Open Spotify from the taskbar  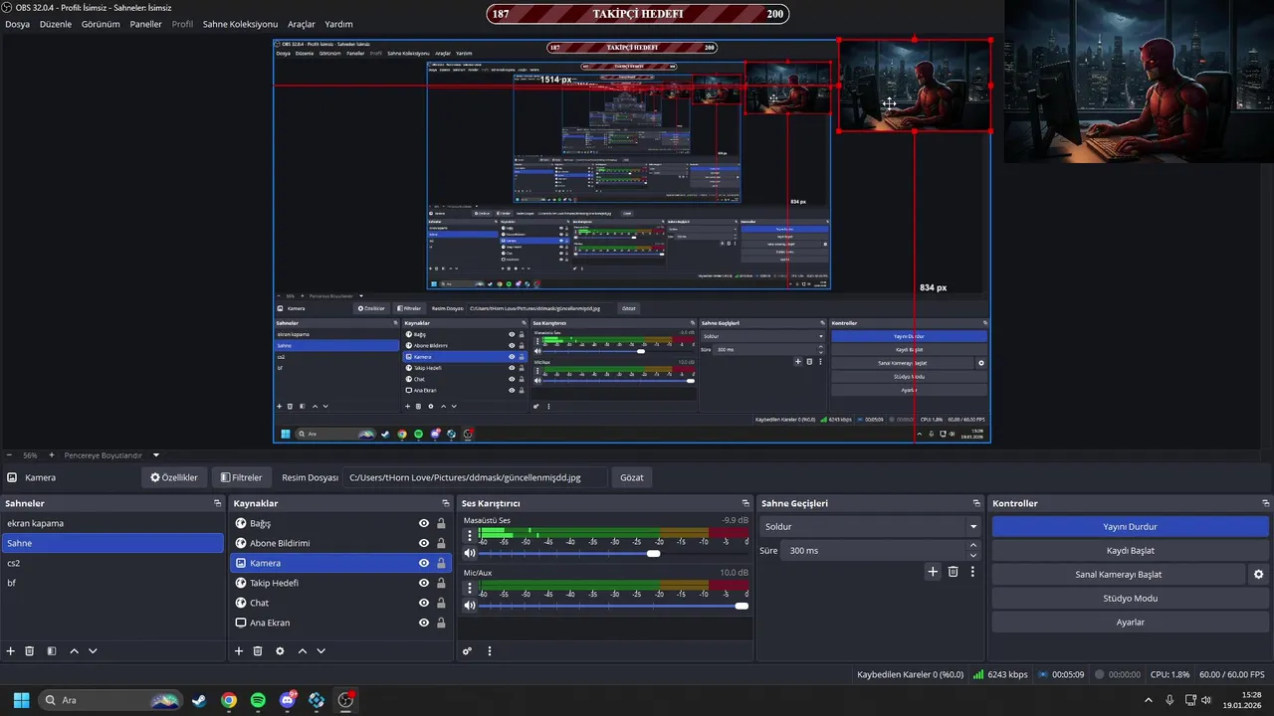pos(258,700)
